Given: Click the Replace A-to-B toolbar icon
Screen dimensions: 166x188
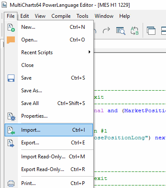Looking at the screenshot, I should click(135, 30).
